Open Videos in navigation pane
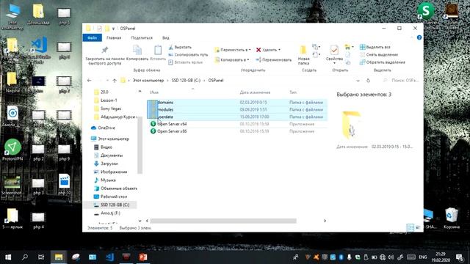The image size is (470, 264). pos(106,147)
